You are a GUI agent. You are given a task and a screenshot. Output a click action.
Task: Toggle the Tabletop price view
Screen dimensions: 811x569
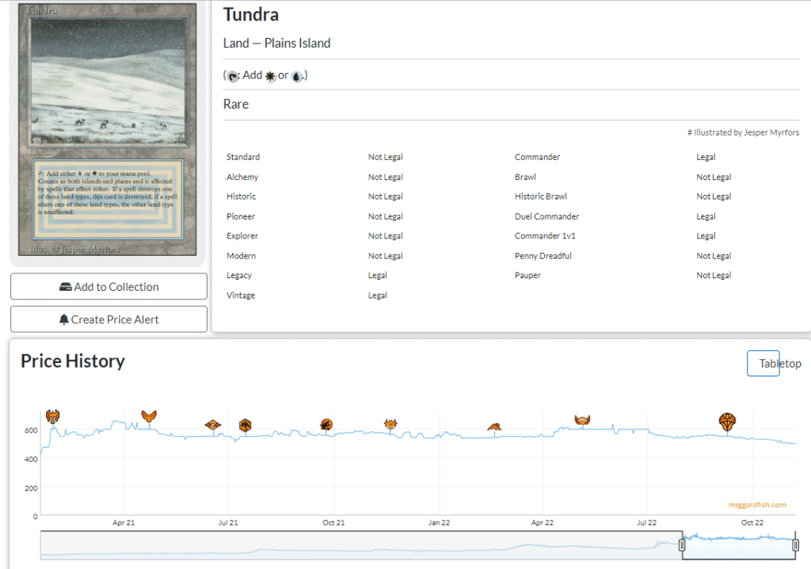tap(763, 364)
